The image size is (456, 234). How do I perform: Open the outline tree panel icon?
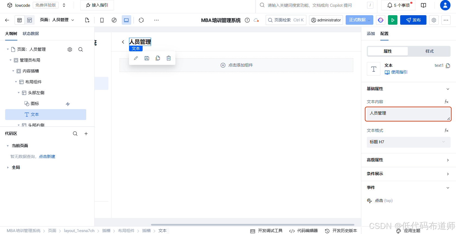click(20, 20)
